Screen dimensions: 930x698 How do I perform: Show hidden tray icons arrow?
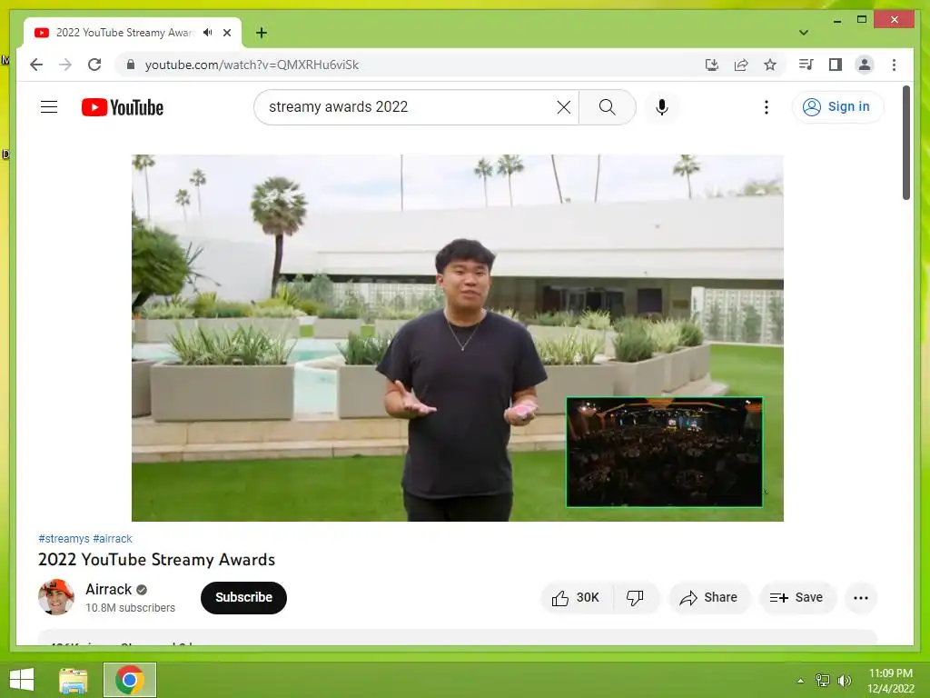pyautogui.click(x=800, y=681)
